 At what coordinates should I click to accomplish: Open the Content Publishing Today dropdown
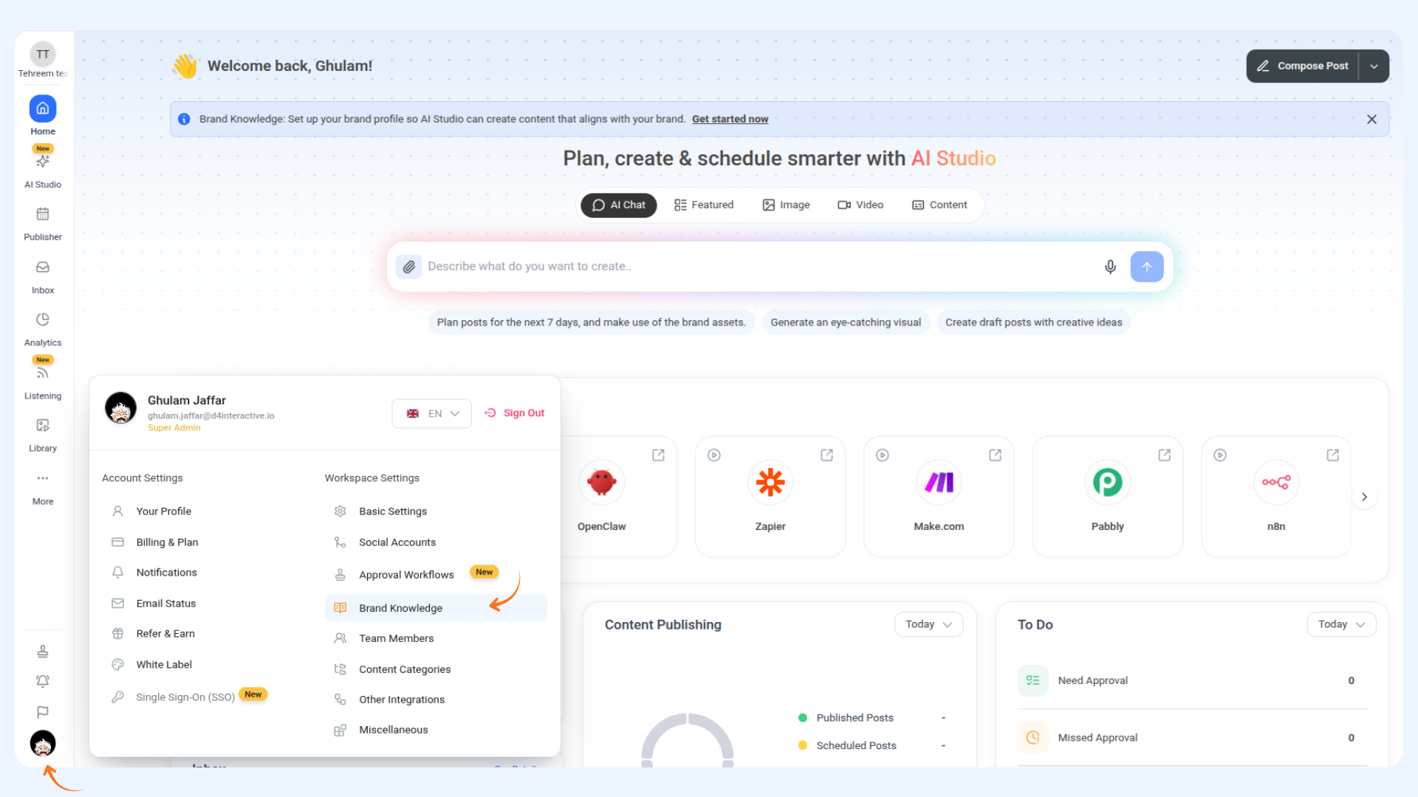tap(928, 624)
